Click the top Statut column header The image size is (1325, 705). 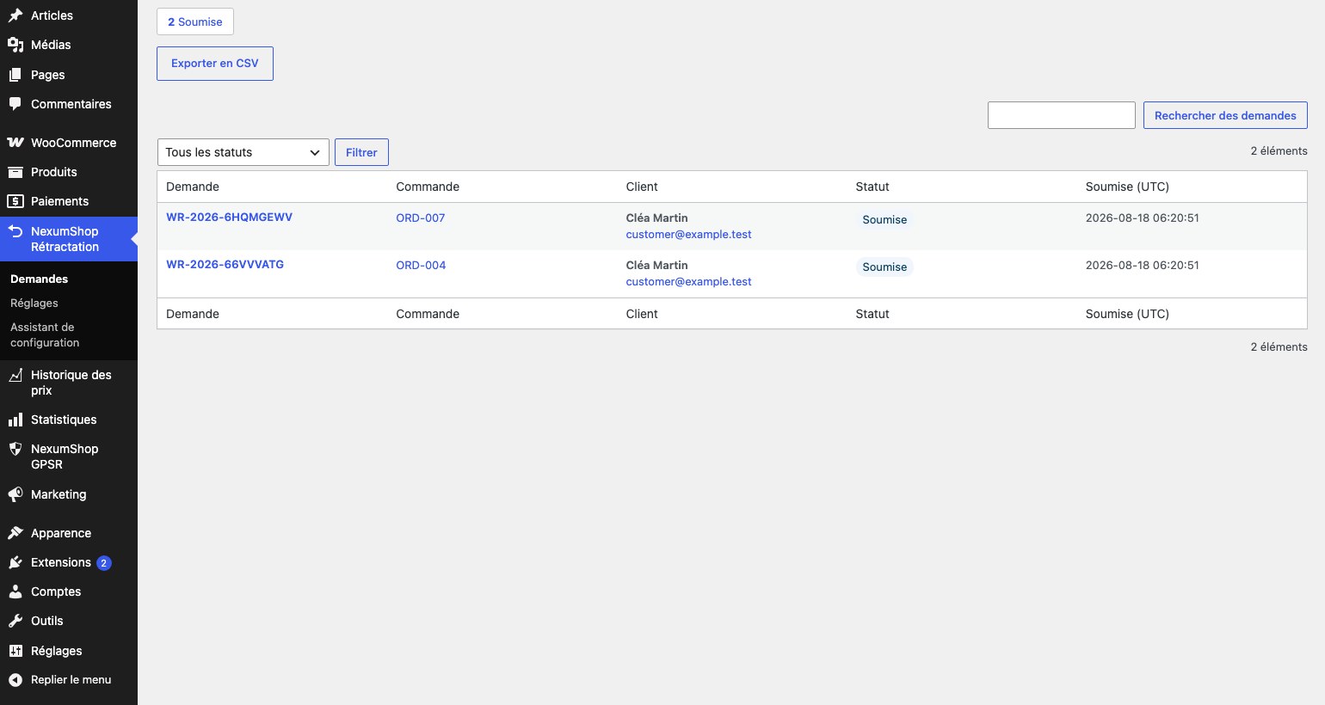(872, 187)
